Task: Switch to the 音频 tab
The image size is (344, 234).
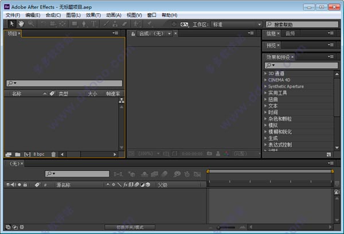Action: click(x=290, y=34)
